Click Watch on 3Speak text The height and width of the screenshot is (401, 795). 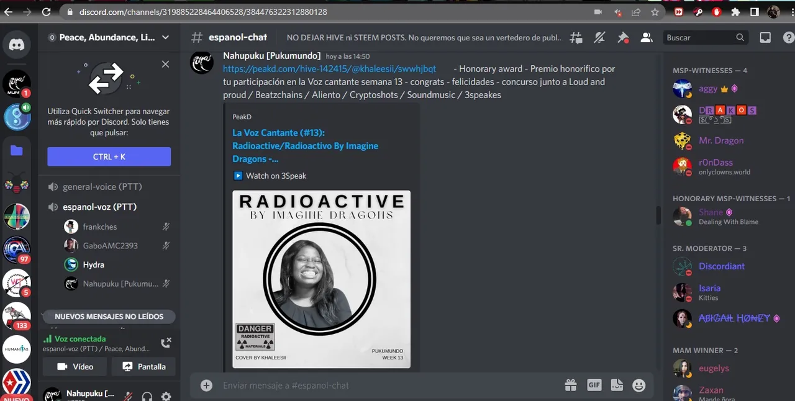pyautogui.click(x=276, y=176)
